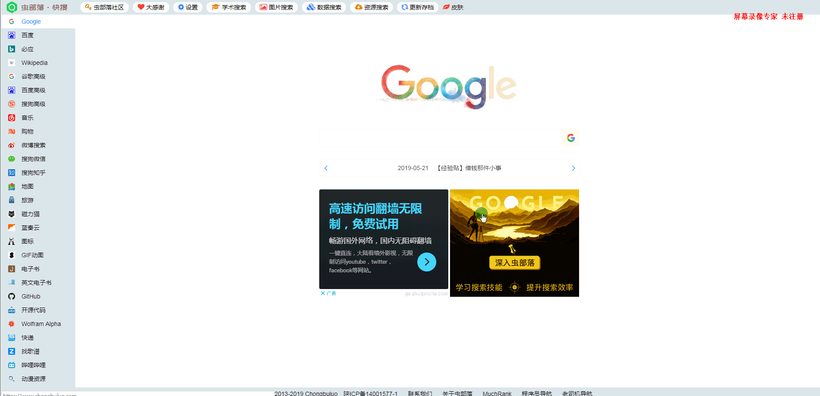The height and width of the screenshot is (396, 820).
Task: Open the 搜狗知乎 Zhihu icon
Action: pyautogui.click(x=12, y=173)
